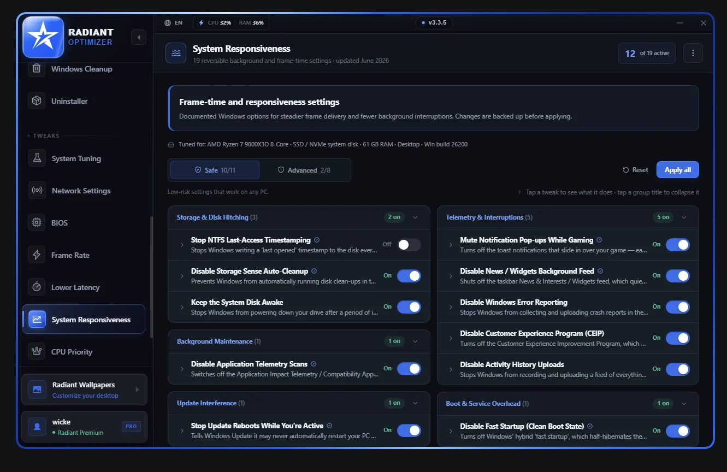Toggle Keep the System Disk Awake switch
Screen dimensions: 727x472
(409, 307)
